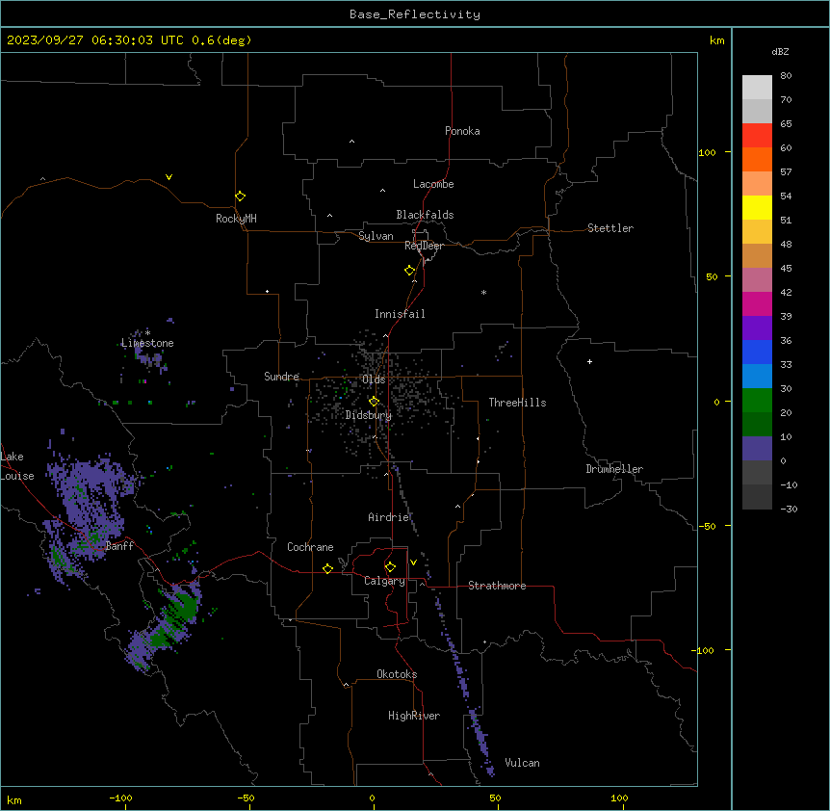Click the Innisfail city label
The image size is (830, 811).
click(400, 314)
